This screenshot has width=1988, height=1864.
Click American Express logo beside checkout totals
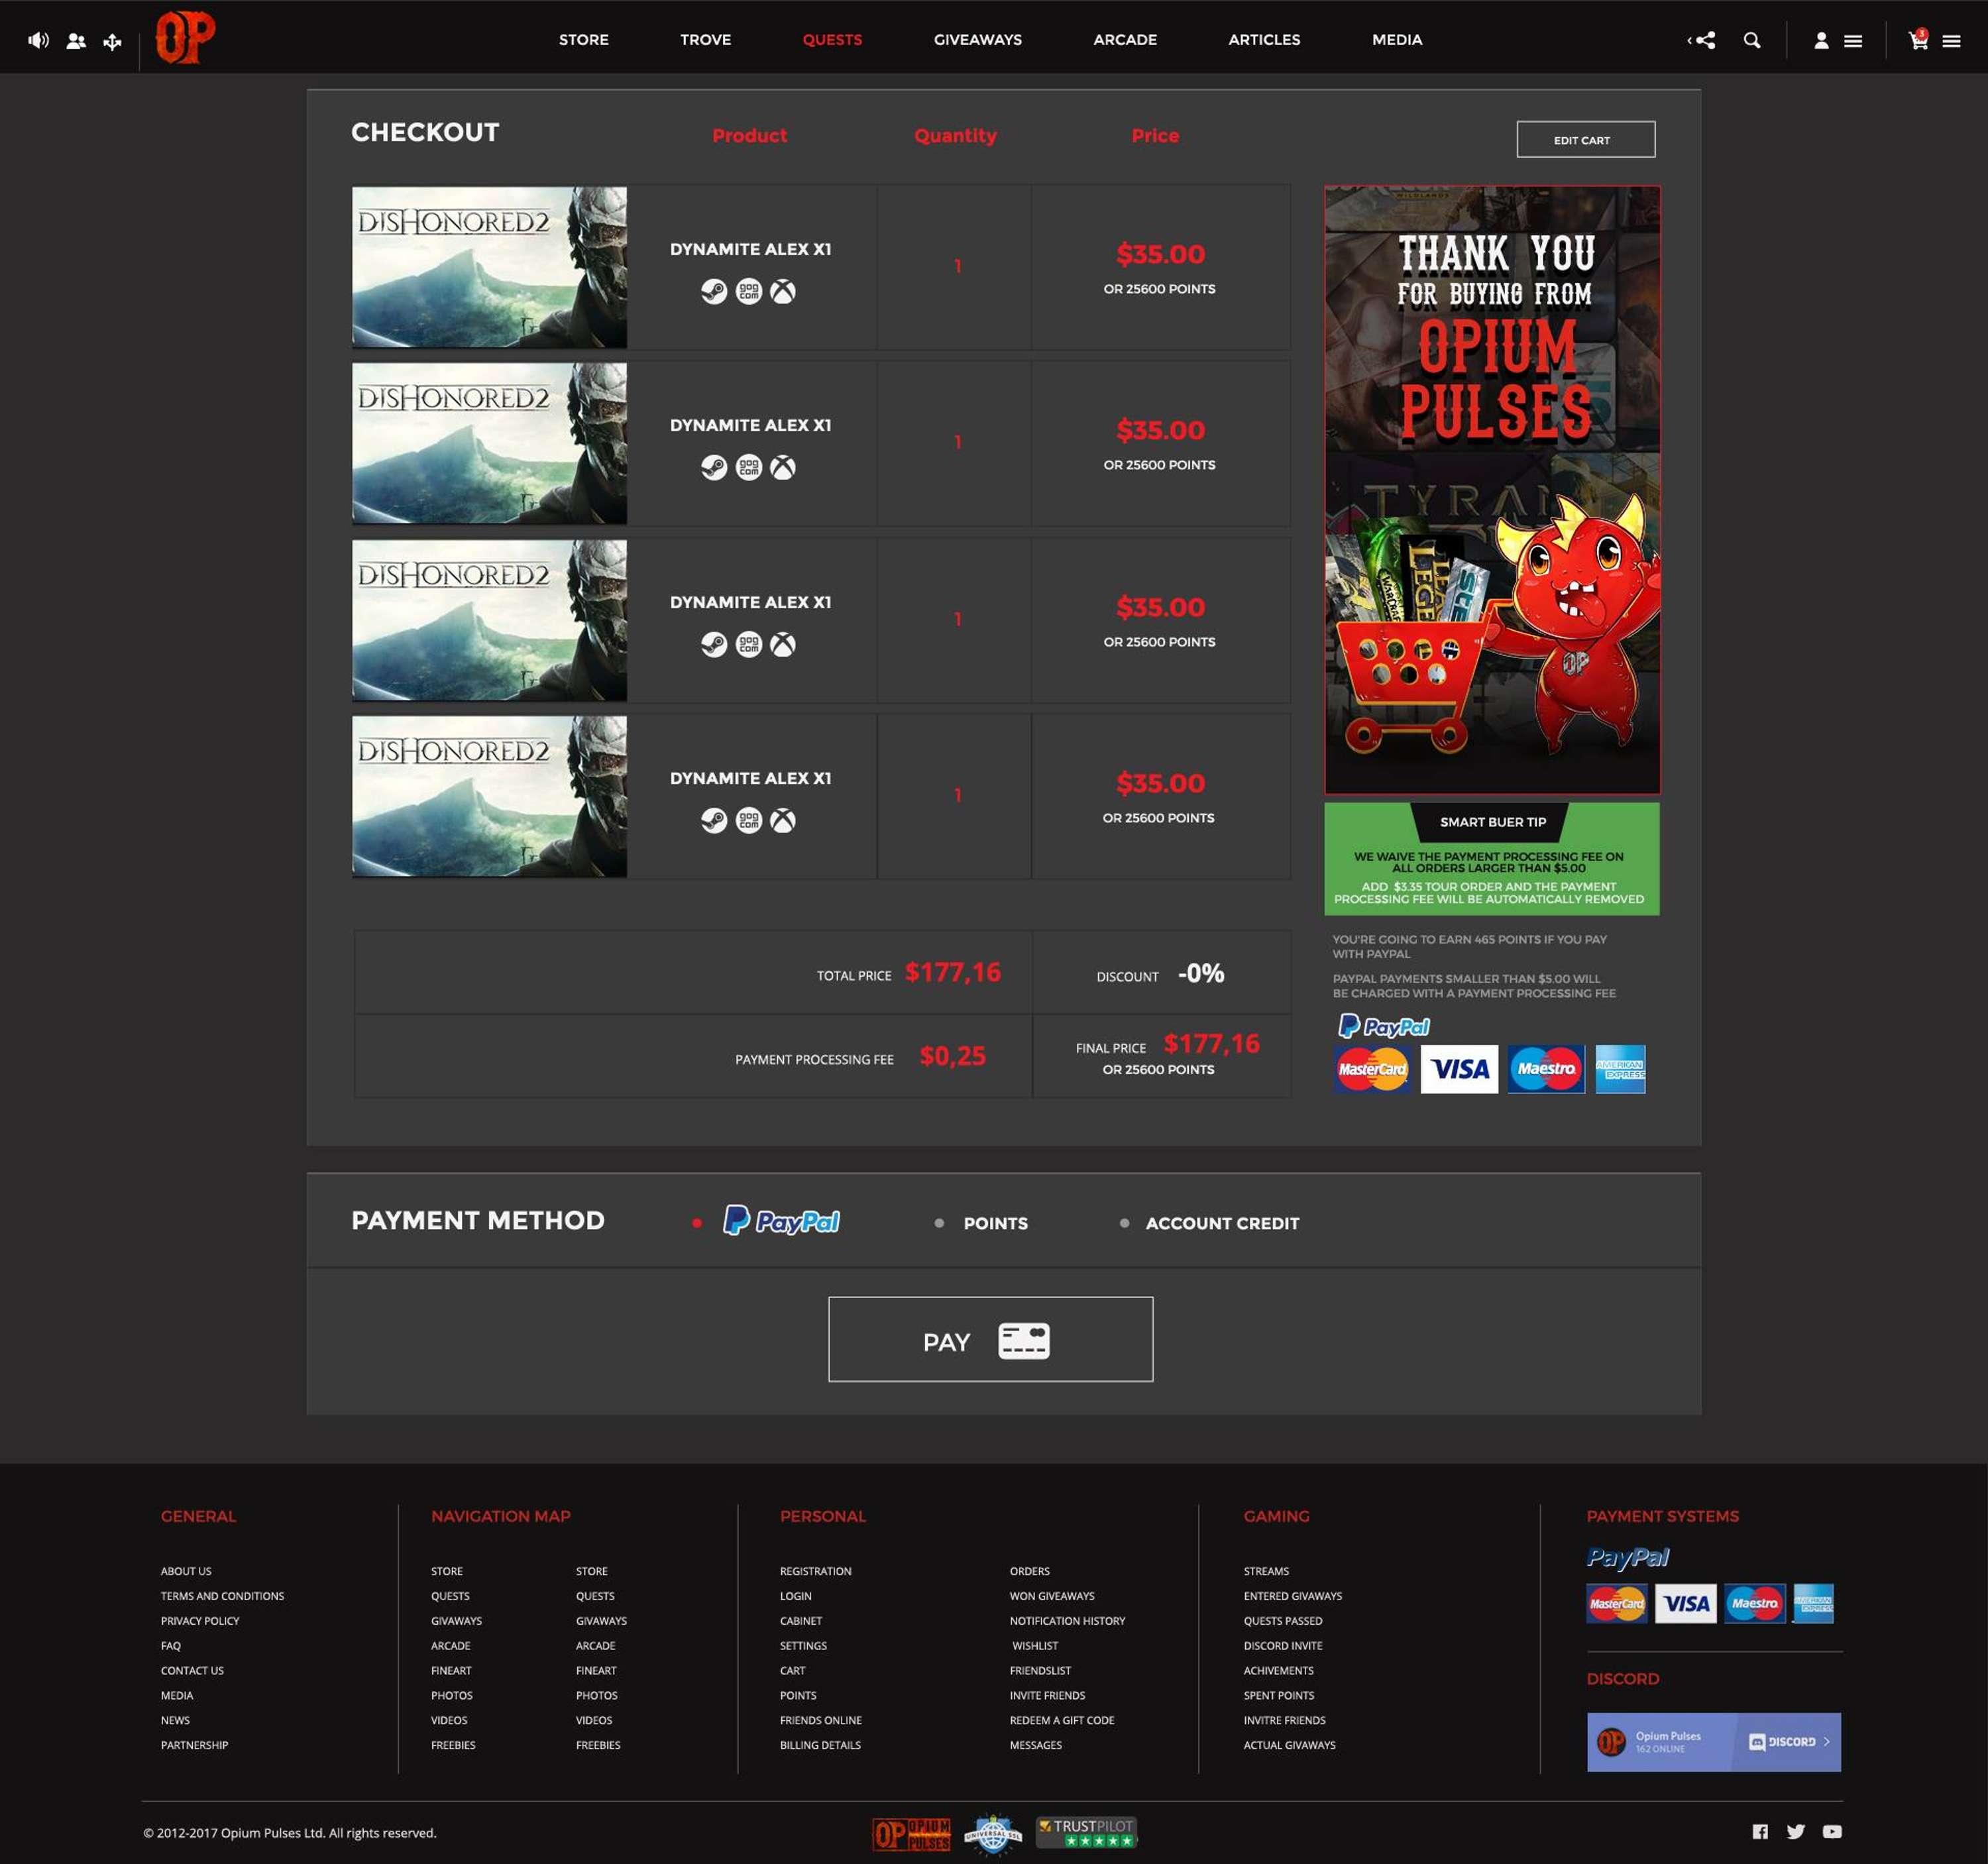(1620, 1069)
